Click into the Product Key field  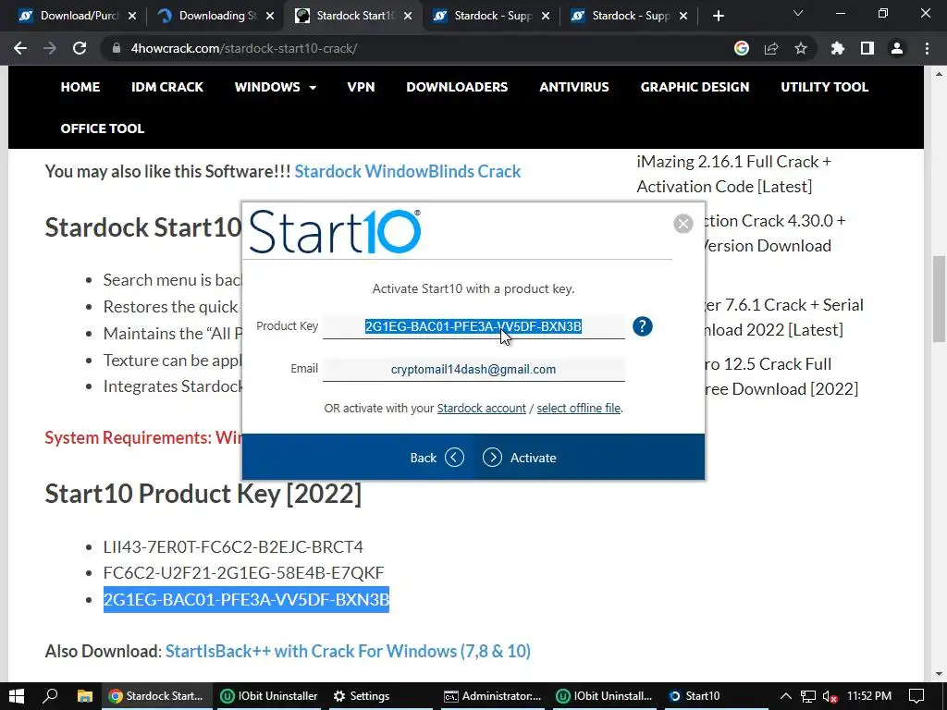(x=473, y=326)
